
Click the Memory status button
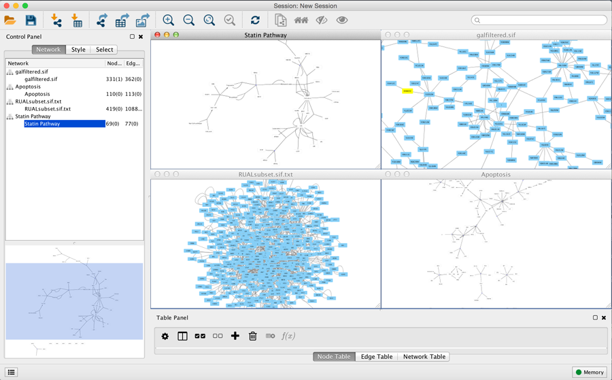(589, 372)
